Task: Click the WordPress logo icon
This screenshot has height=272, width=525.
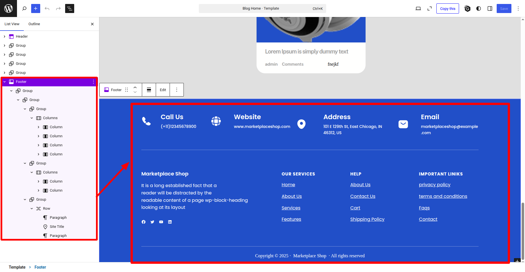Action: 8,8
